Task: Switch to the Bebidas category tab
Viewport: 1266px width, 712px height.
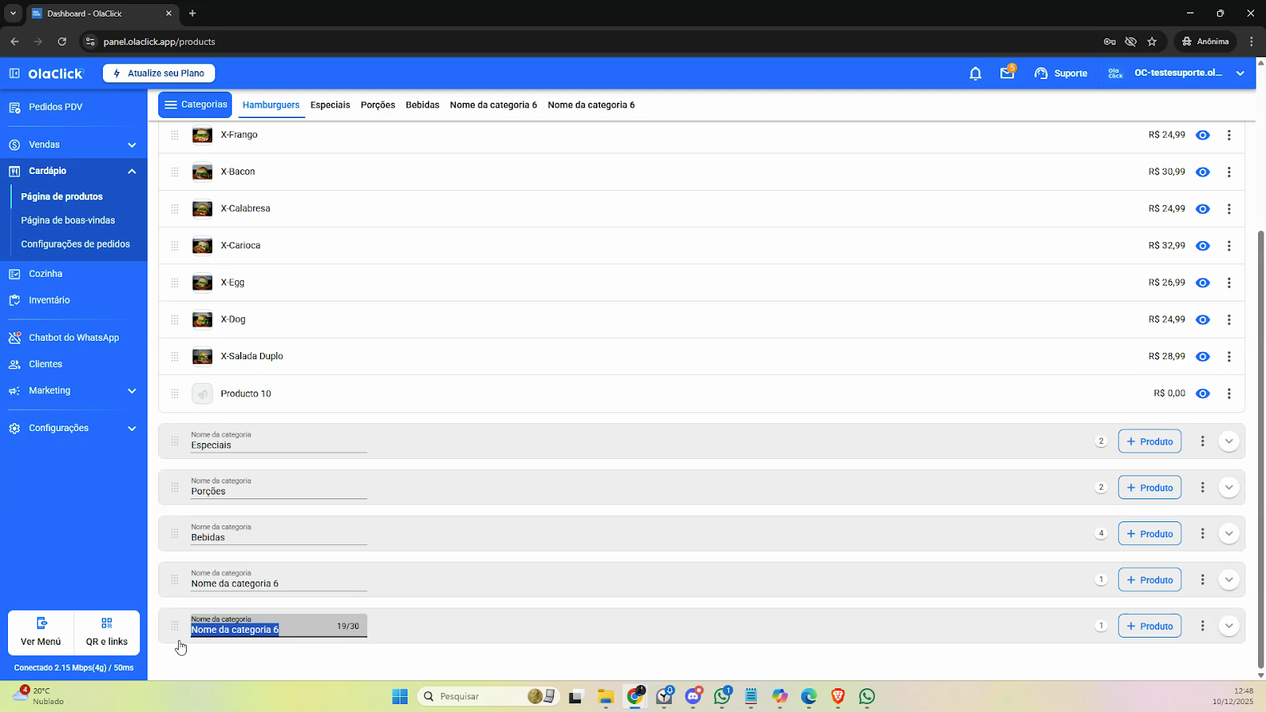Action: click(x=422, y=105)
